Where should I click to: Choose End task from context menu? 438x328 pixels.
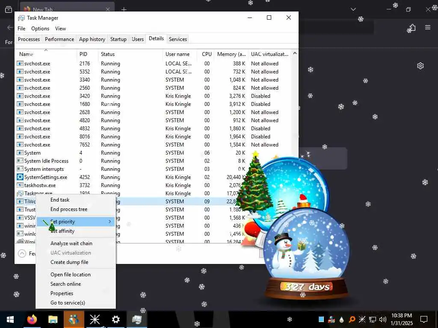point(76,200)
